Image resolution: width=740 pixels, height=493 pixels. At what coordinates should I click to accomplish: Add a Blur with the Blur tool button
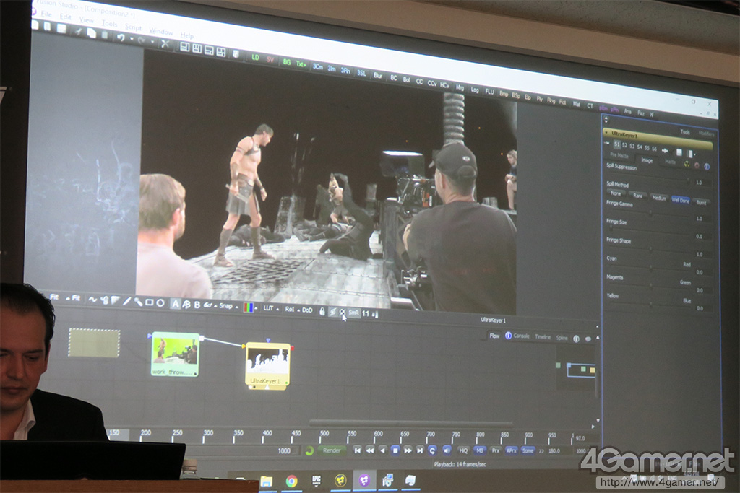377,75
